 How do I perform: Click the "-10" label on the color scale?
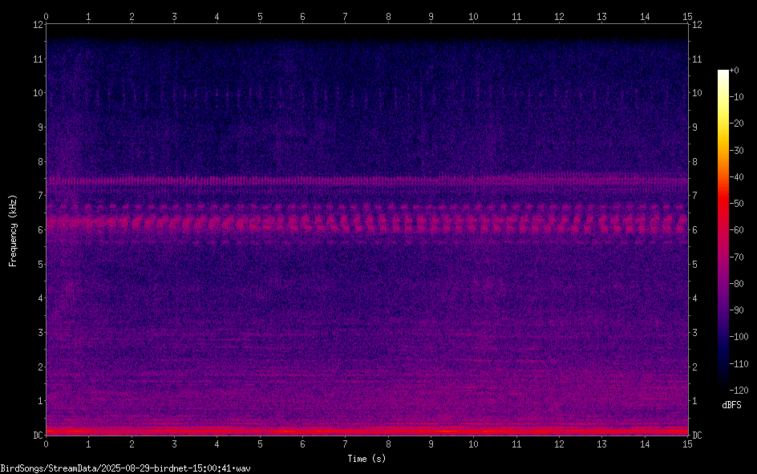[x=736, y=97]
